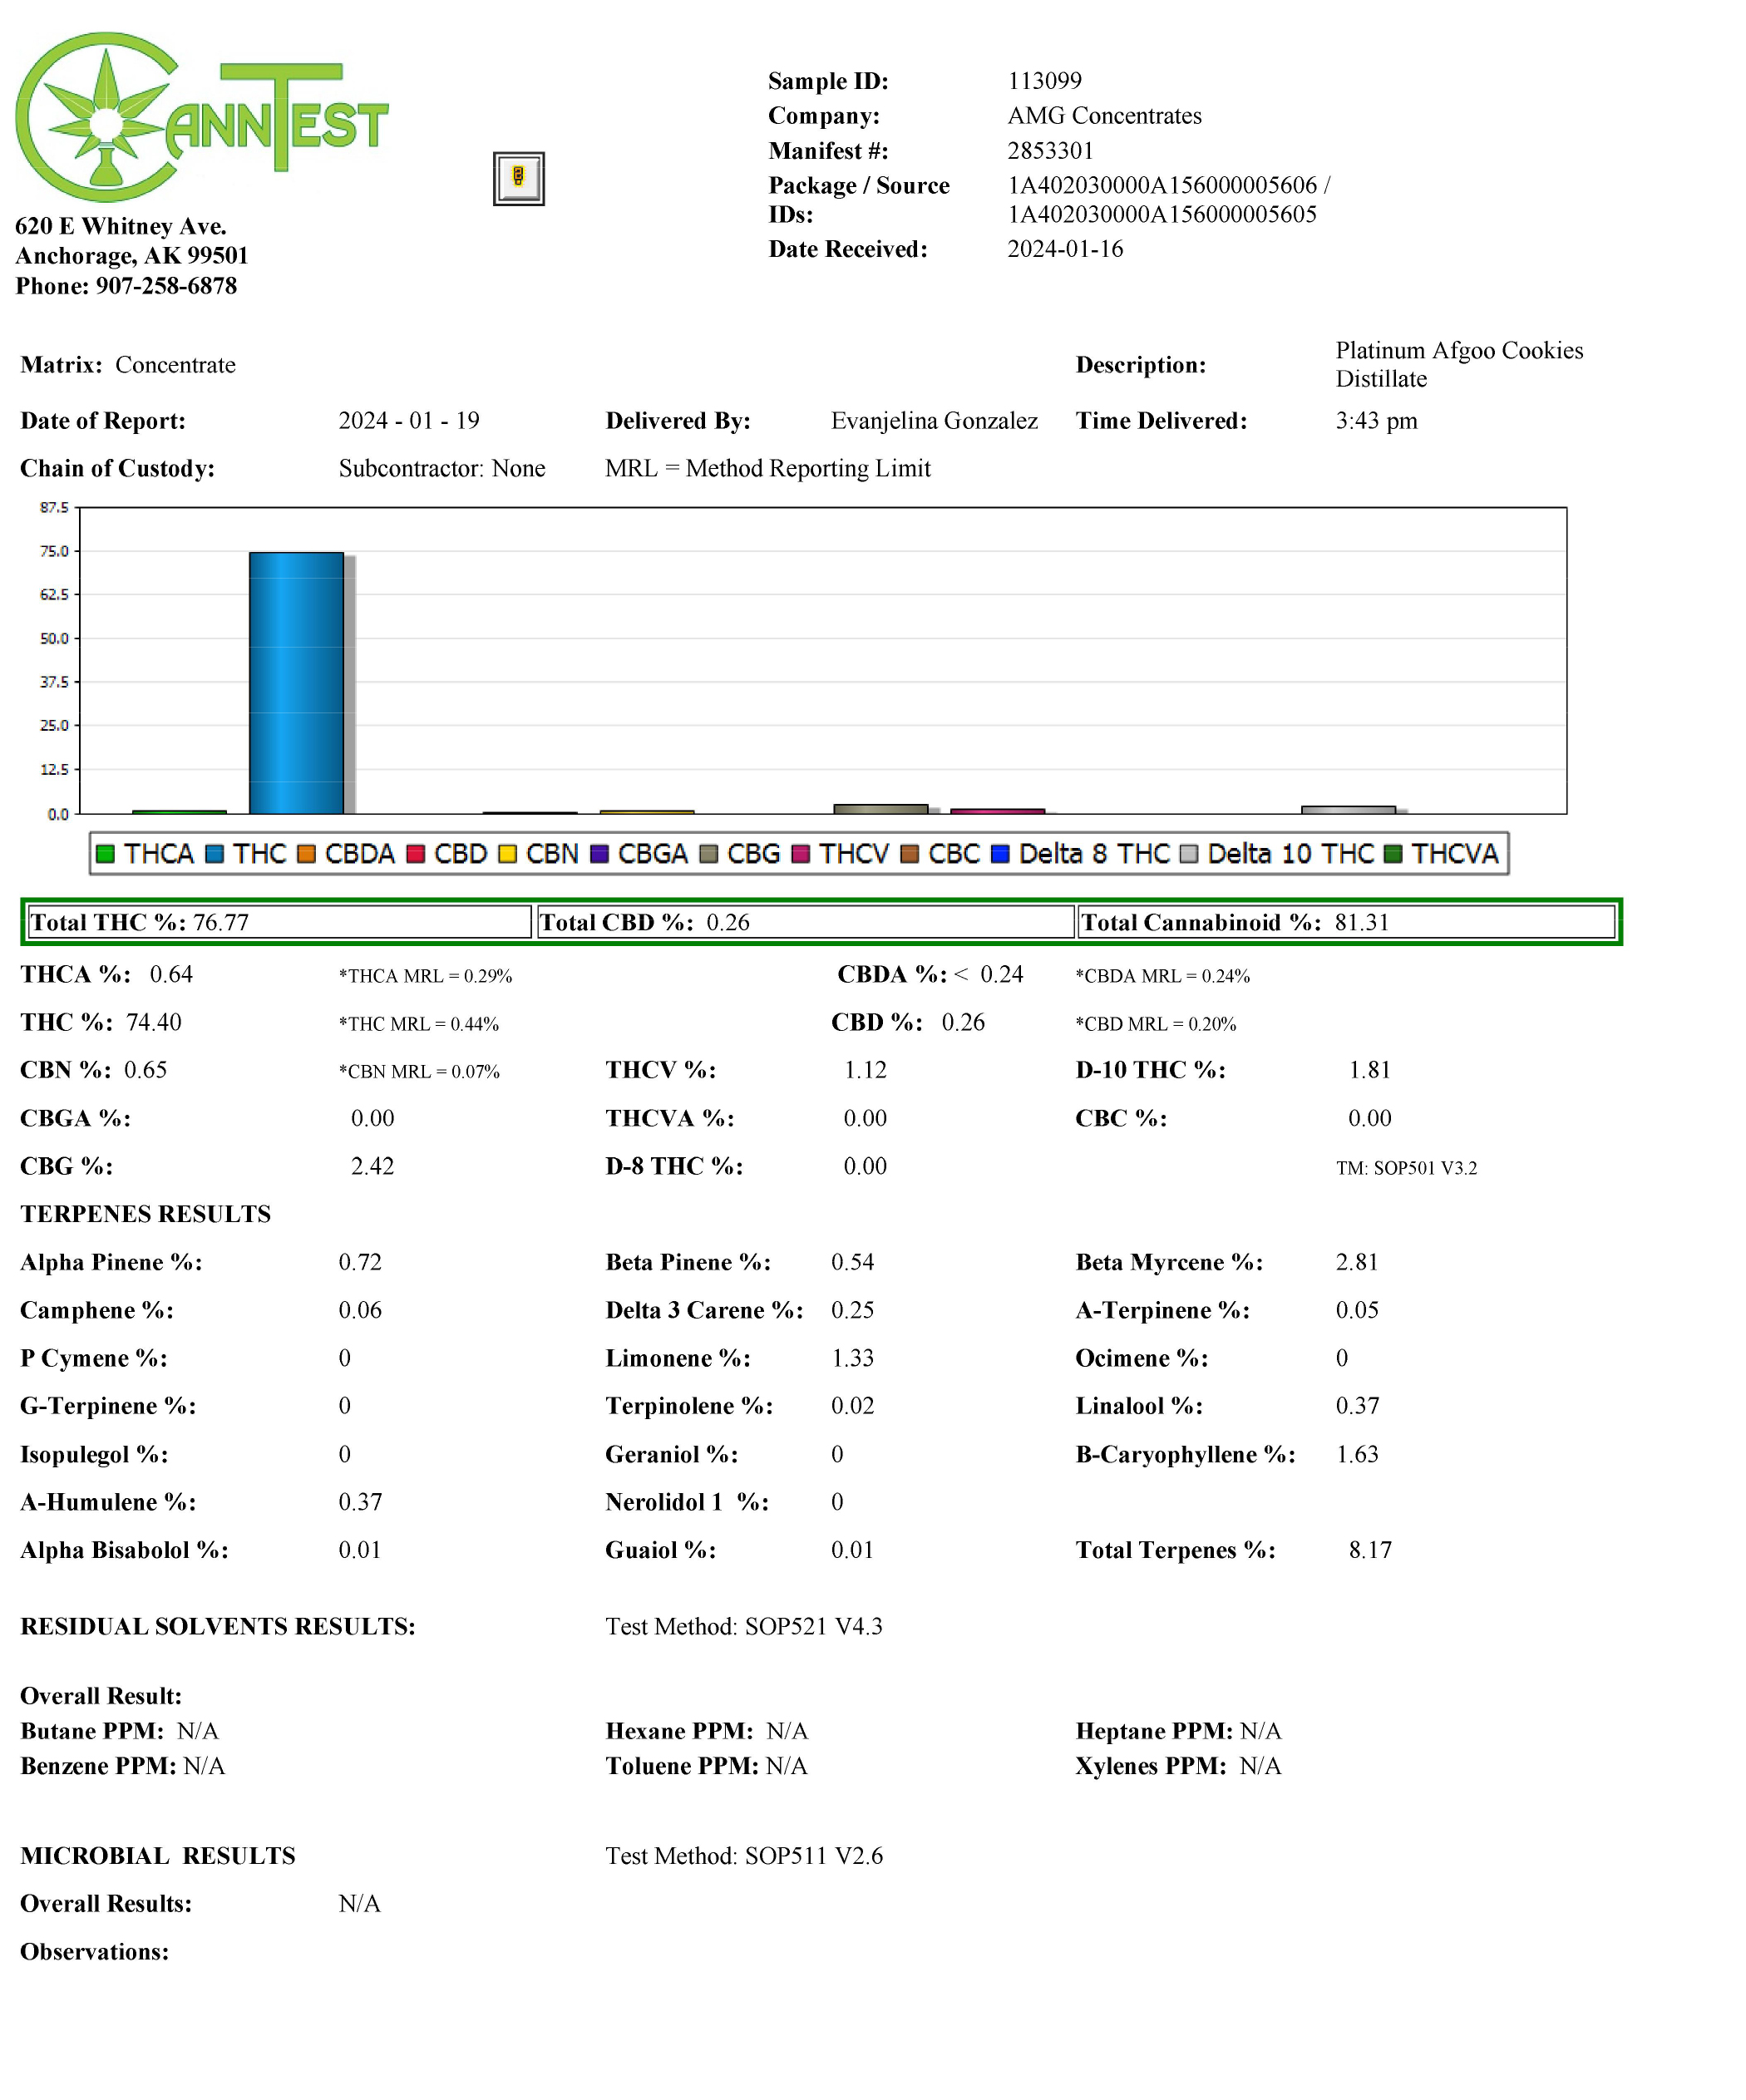Click the Total Cannabinoid % box
Image resolution: width=1746 pixels, height=2100 pixels.
(1346, 922)
